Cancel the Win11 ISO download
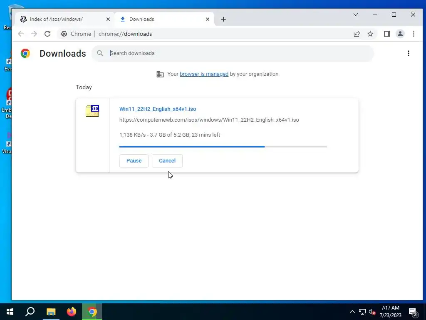The image size is (426, 320). [167, 161]
